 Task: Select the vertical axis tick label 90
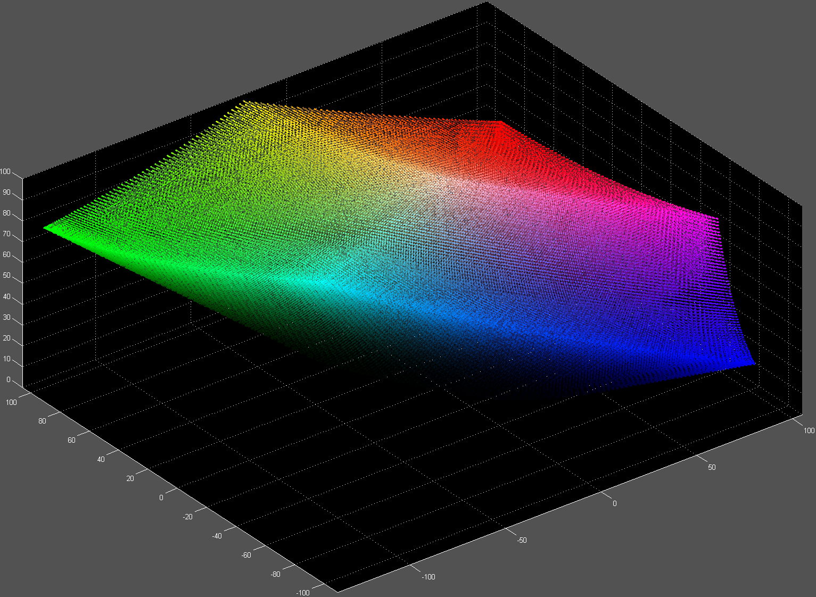pyautogui.click(x=7, y=193)
